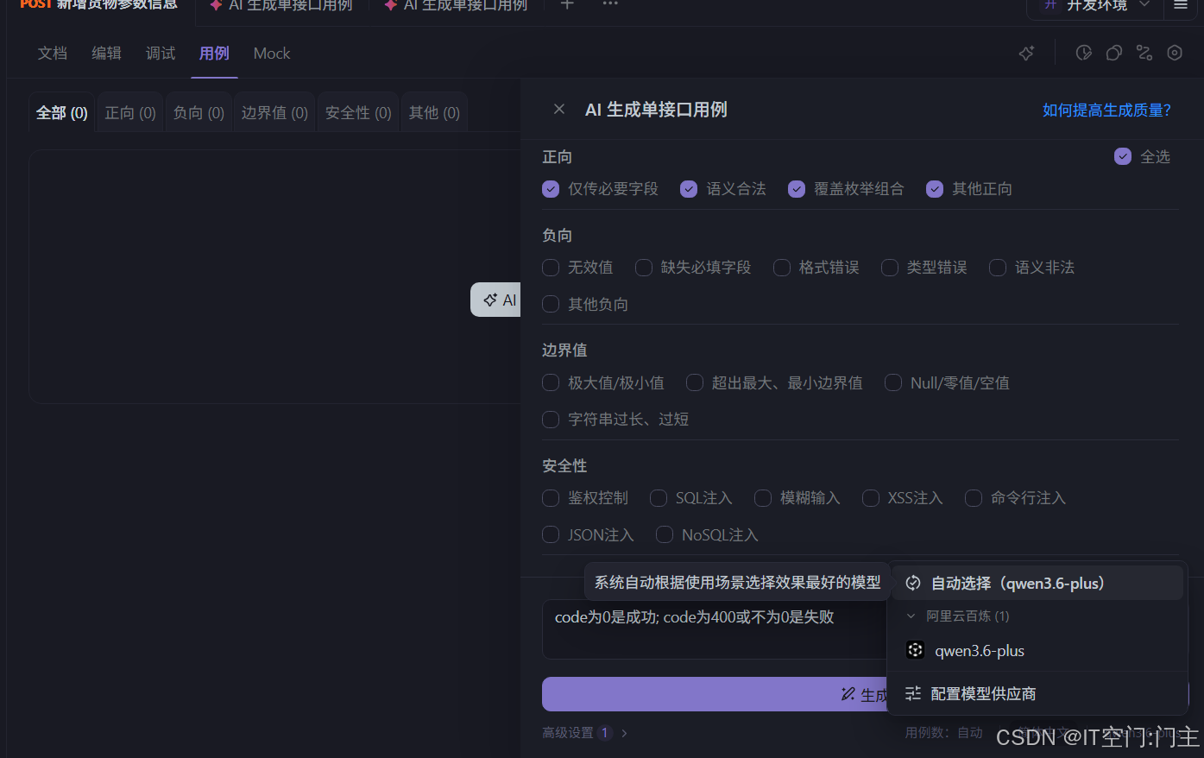The image size is (1204, 758).
Task: Click the sparkle icon on third AI 生成单接口用例 tab
Action: [x=391, y=5]
